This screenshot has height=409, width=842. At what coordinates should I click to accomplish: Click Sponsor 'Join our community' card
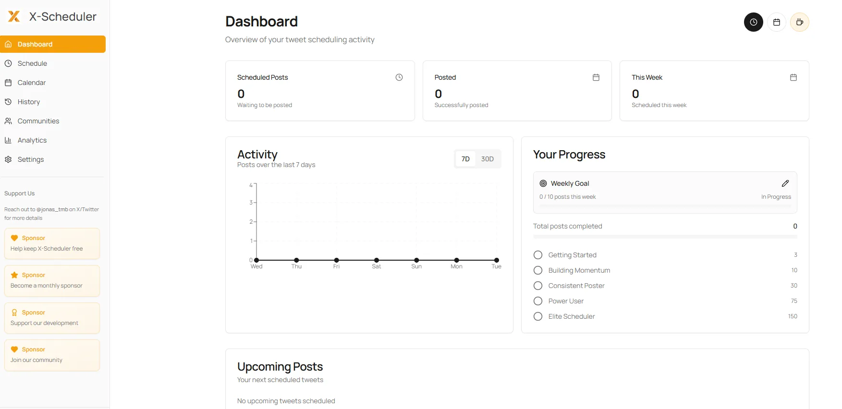click(52, 355)
